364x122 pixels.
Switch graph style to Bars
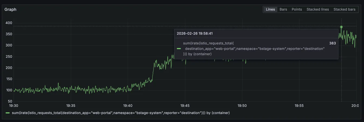(283, 9)
